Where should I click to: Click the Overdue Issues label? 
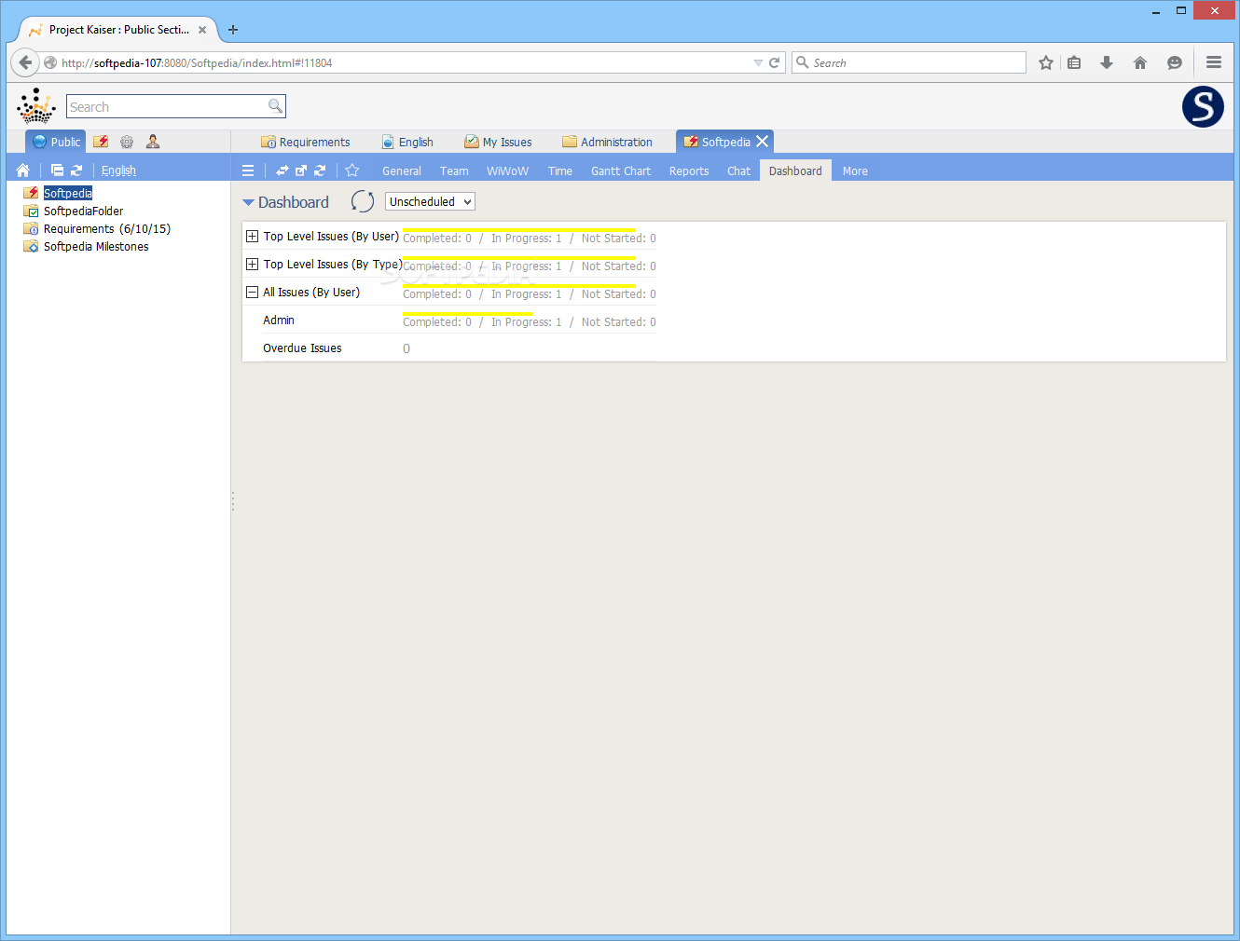coord(302,348)
